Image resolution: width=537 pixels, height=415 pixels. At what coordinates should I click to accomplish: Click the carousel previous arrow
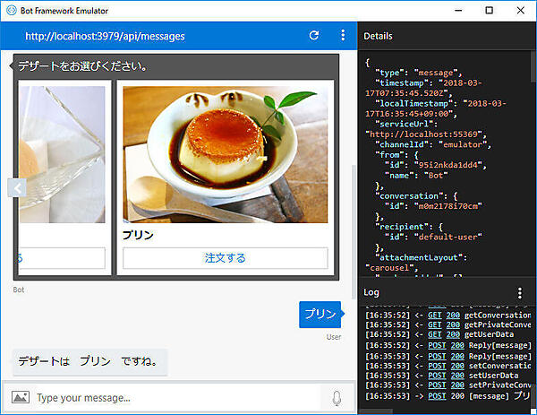pos(17,187)
